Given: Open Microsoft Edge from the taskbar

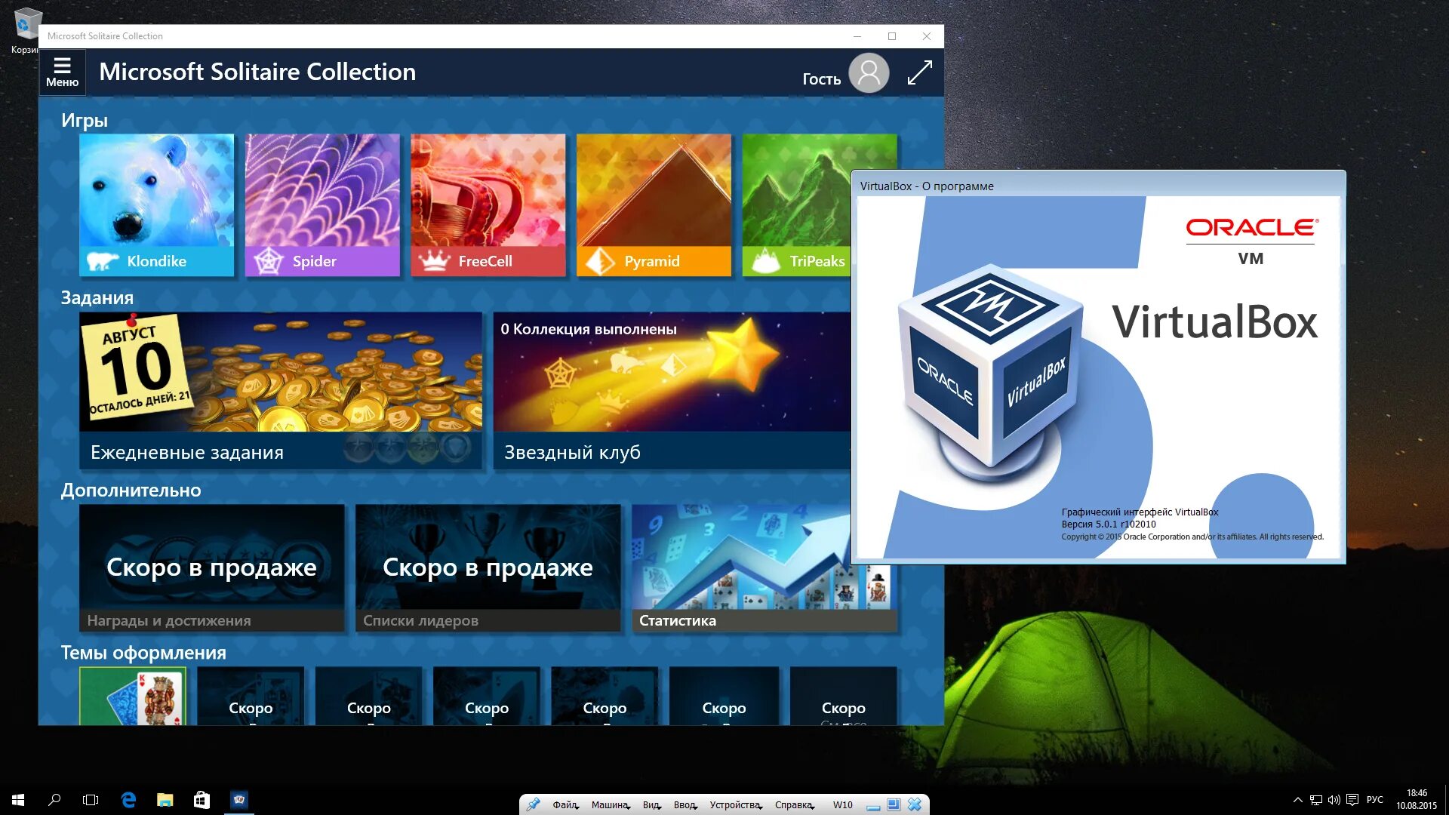Looking at the screenshot, I should tap(128, 800).
